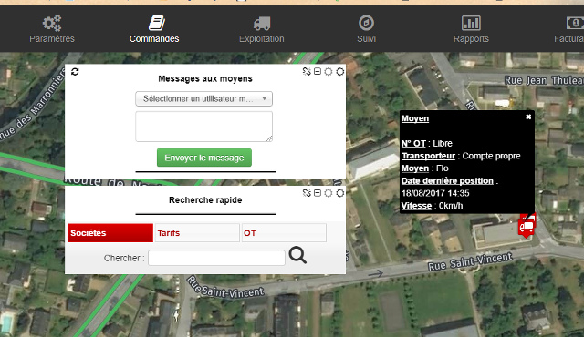Click the message text area
Viewport: 584px width, 337px height.
[x=203, y=127]
